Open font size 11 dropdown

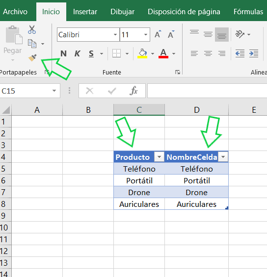(x=146, y=34)
